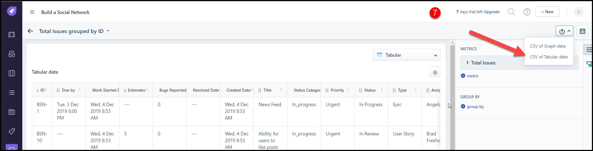Click the rocket logo in the sidebar
The height and width of the screenshot is (151, 593).
[12, 11]
